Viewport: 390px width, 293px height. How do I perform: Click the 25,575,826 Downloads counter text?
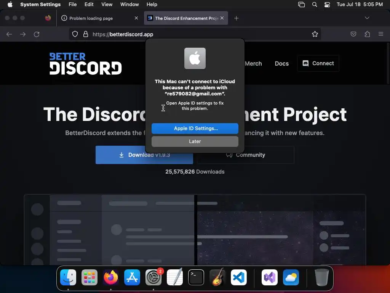pyautogui.click(x=195, y=172)
